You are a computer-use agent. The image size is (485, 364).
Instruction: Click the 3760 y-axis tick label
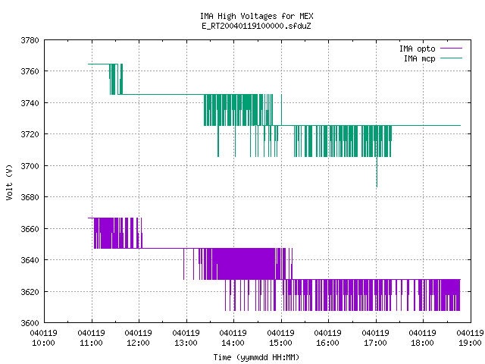30,71
